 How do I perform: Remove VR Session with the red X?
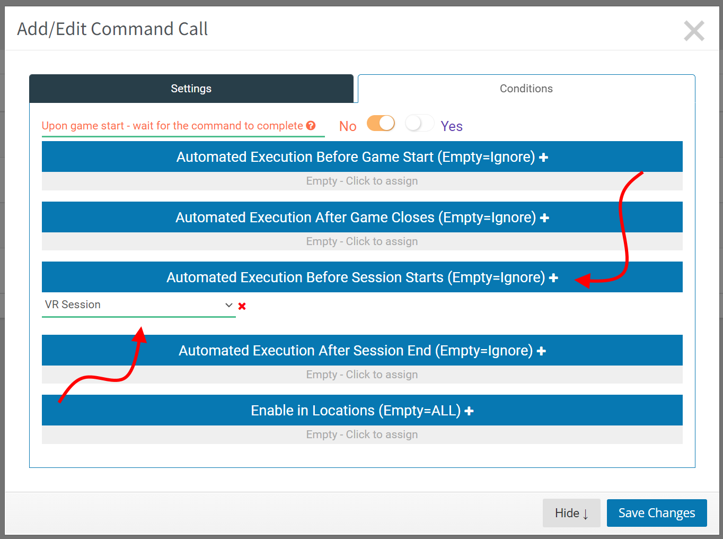tap(242, 306)
